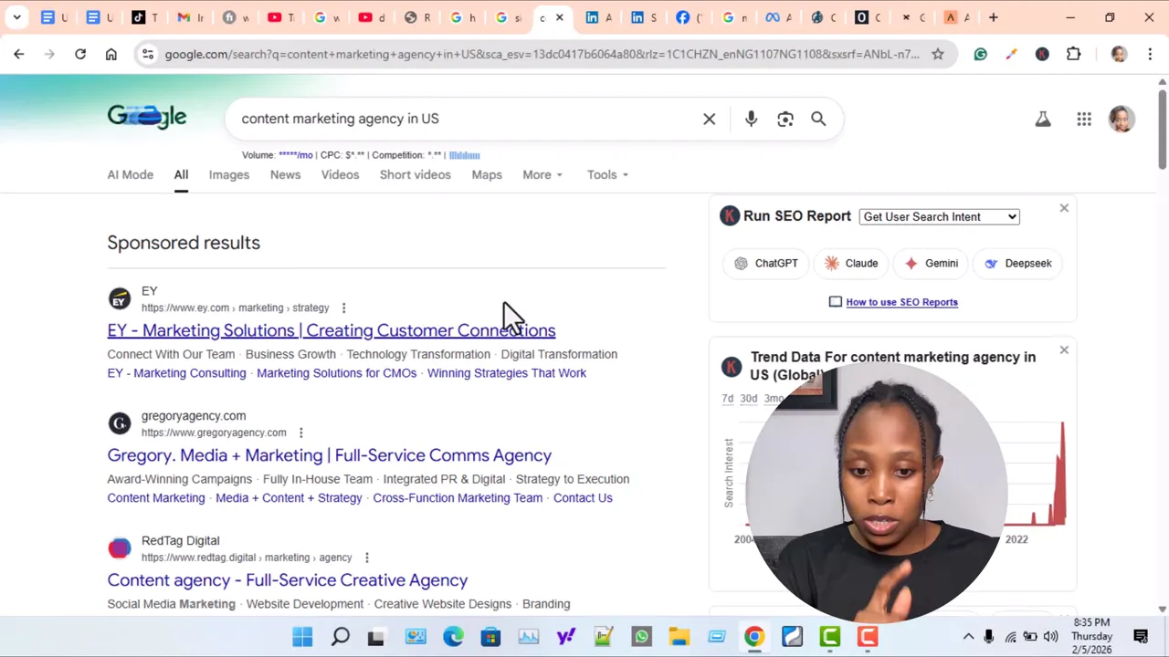Run the SEO report with Gemini
Screen dimensions: 1169x657
[931, 263]
